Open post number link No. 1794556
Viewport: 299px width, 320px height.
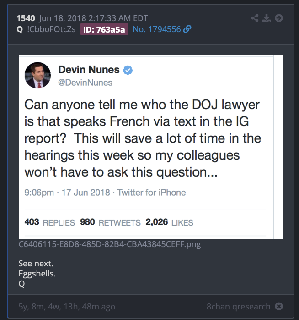(x=156, y=29)
